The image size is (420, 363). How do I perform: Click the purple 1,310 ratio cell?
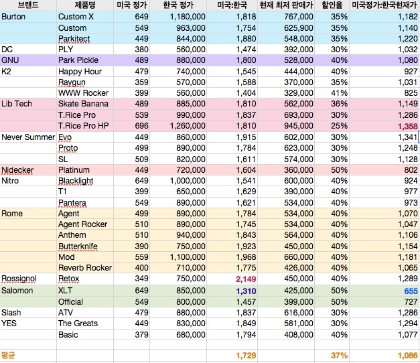tap(232, 291)
